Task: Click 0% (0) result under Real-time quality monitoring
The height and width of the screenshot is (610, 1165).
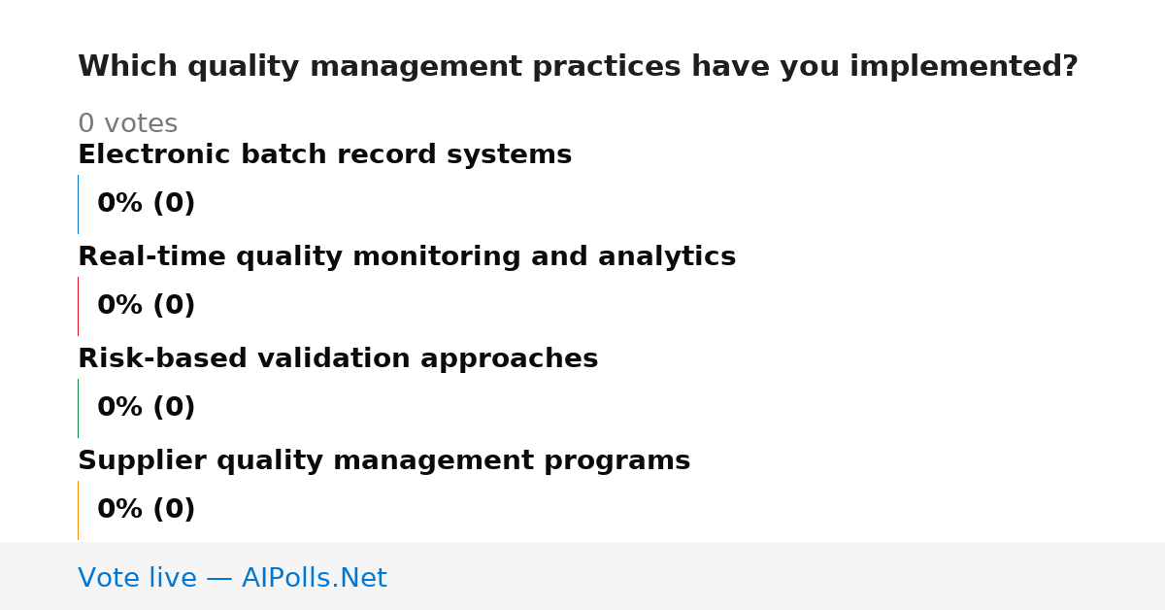Action: pyautogui.click(x=146, y=306)
